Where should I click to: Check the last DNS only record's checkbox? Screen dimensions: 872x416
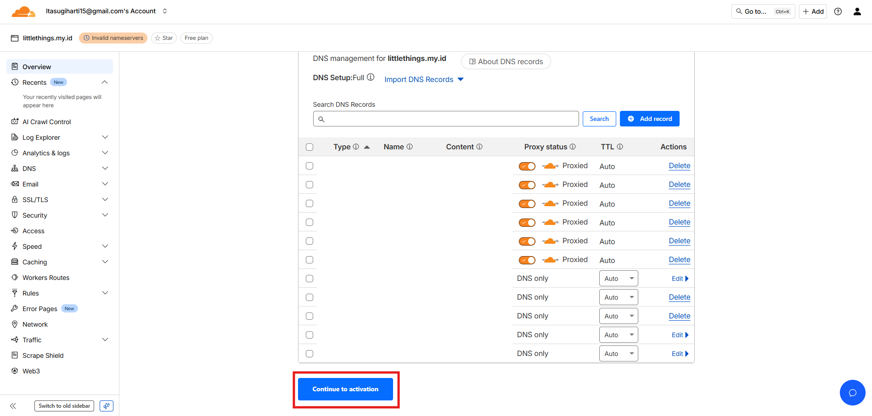309,354
